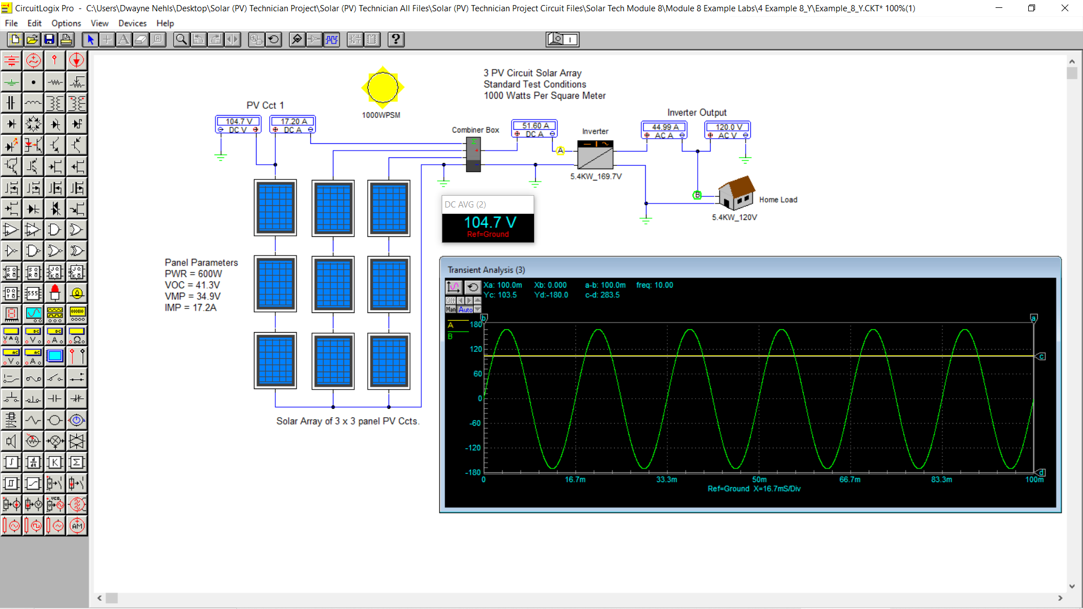
Task: Pick the op-amp triangle component
Action: pos(11,230)
